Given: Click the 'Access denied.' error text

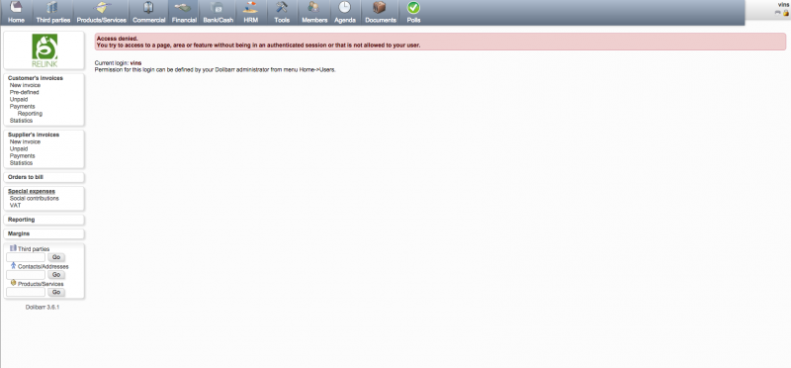Looking at the screenshot, I should [117, 39].
